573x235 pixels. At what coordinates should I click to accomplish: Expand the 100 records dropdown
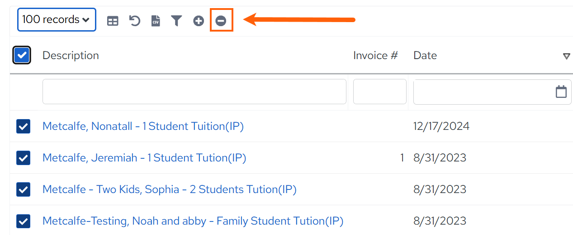tap(57, 19)
